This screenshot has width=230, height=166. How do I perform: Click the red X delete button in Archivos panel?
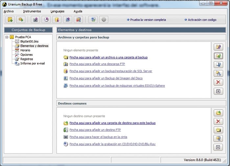coord(218,82)
